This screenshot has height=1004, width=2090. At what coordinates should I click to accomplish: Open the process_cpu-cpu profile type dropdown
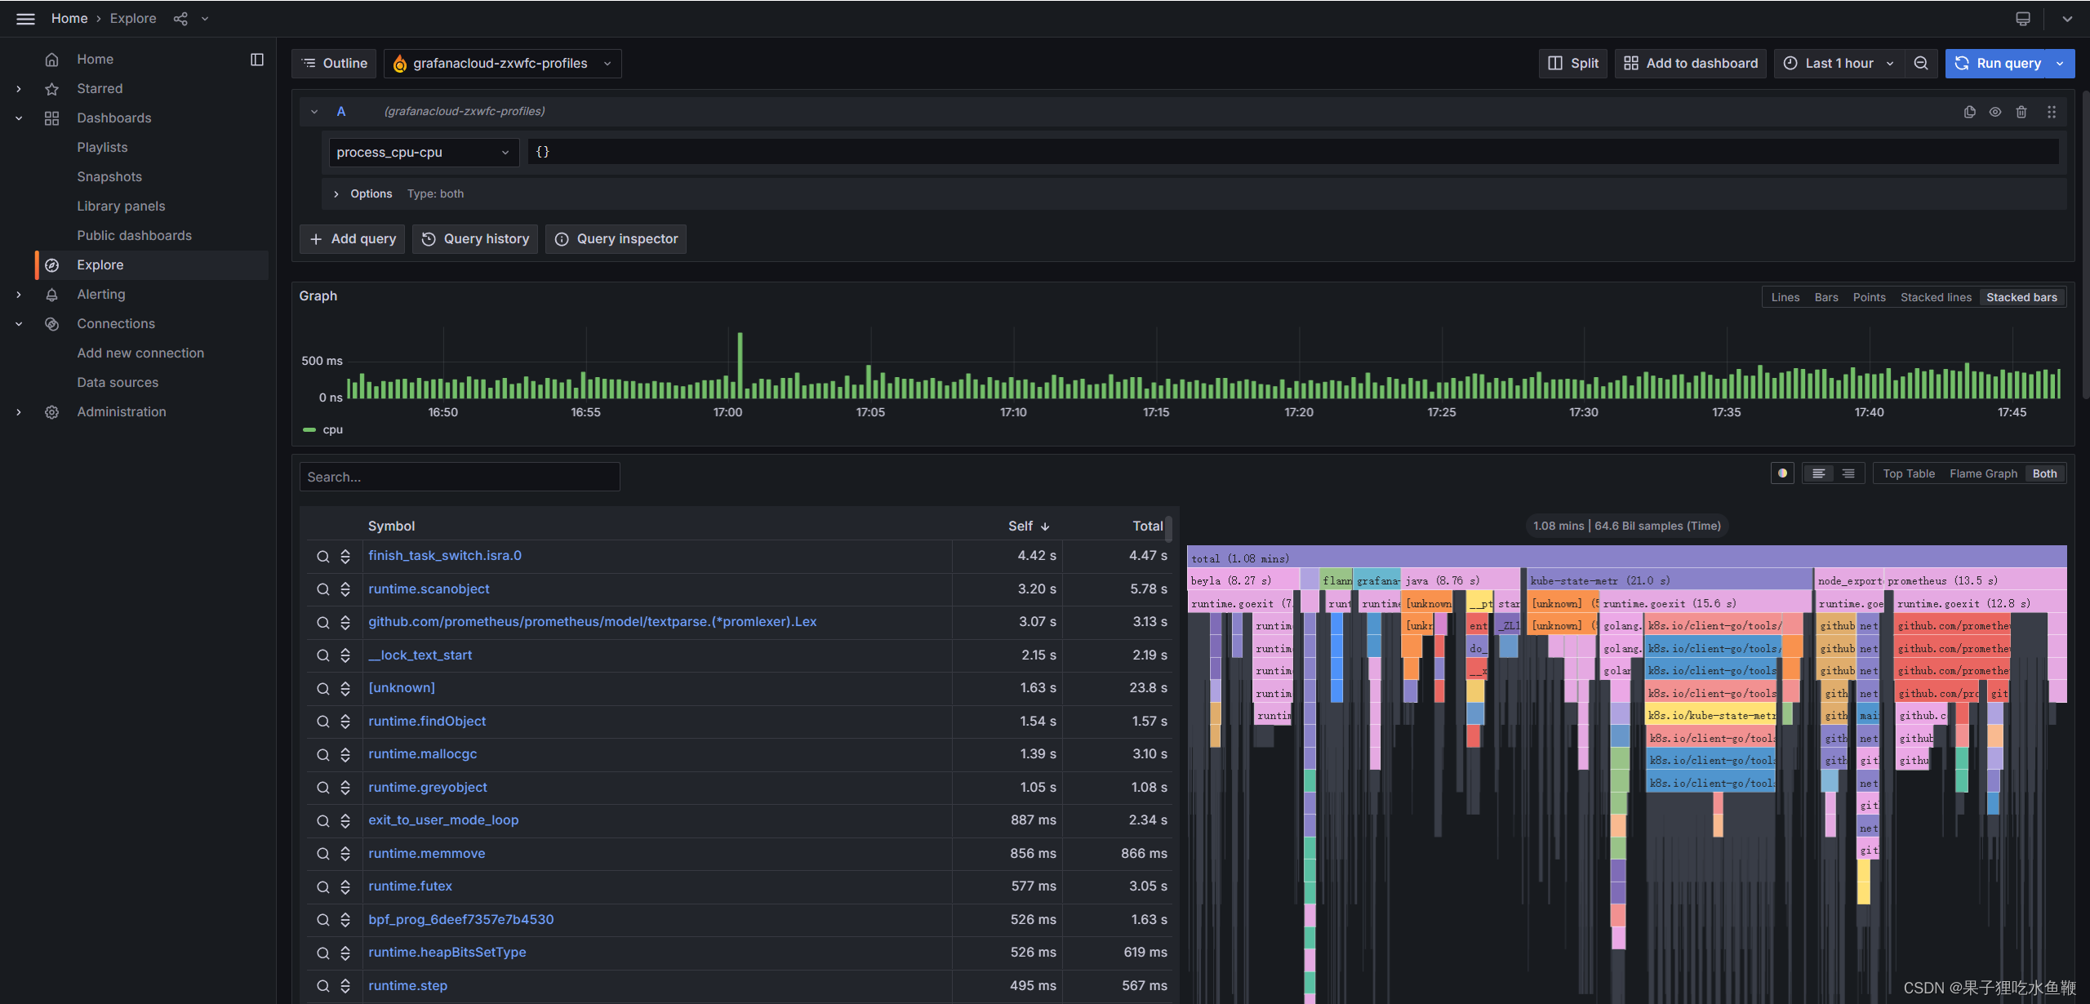click(x=423, y=152)
